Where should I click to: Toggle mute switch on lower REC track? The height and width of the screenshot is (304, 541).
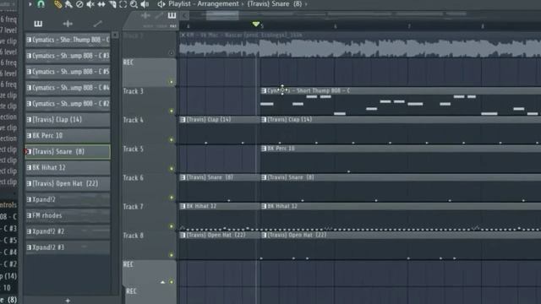pos(171,282)
